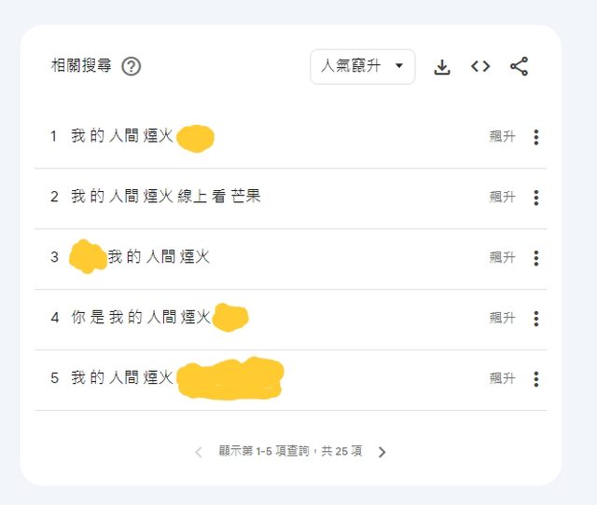Open three-dot menu for row 3

535,258
